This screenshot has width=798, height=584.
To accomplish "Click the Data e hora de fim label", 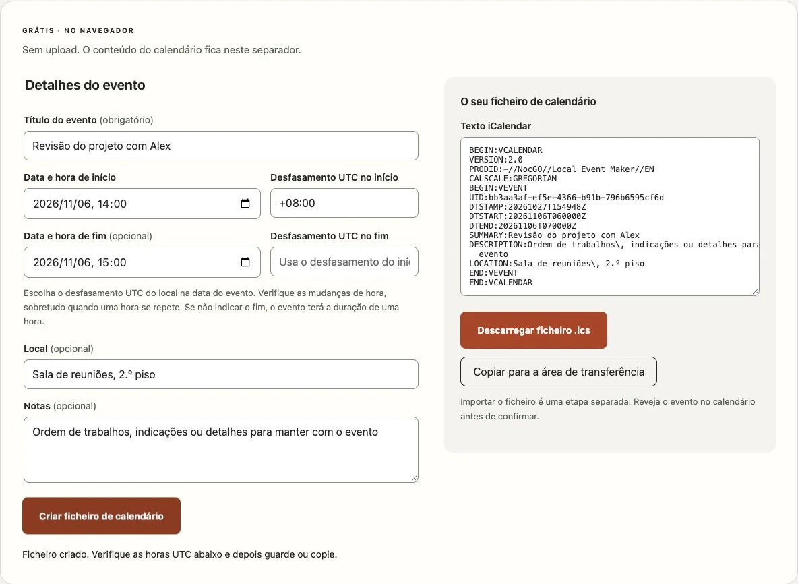I will [88, 236].
